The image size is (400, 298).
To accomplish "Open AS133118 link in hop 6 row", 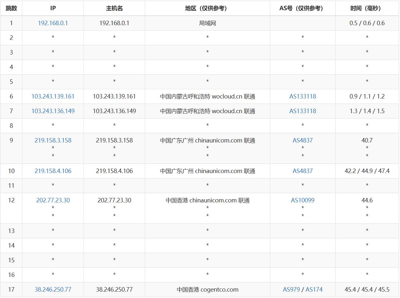I will (x=302, y=97).
